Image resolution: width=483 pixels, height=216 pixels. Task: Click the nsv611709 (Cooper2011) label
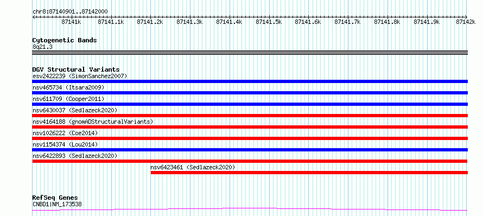pyautogui.click(x=68, y=99)
